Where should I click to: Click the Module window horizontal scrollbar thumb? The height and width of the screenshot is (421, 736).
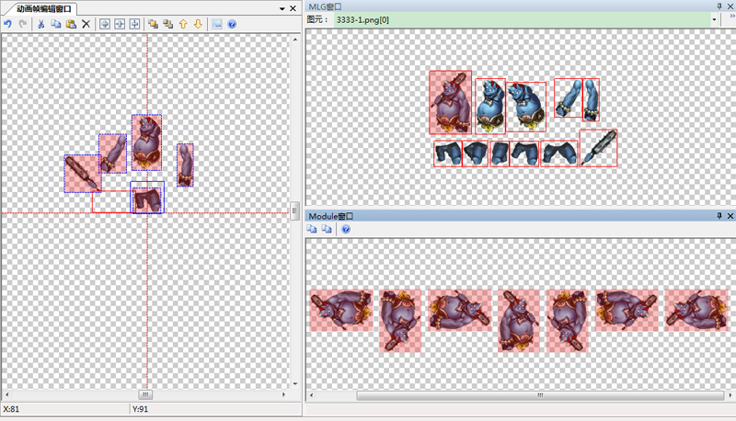(540, 395)
